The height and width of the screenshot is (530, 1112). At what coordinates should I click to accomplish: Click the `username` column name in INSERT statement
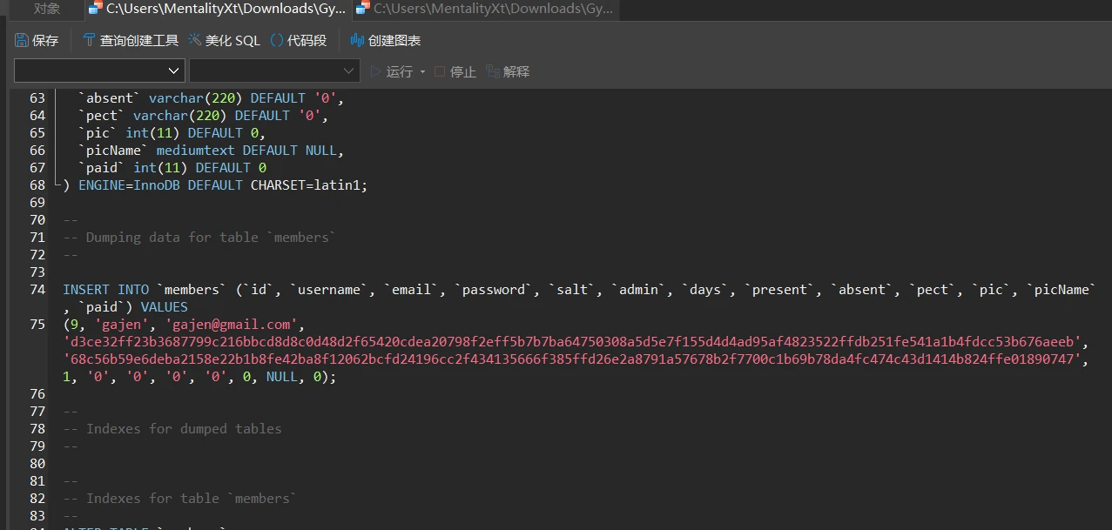(328, 290)
